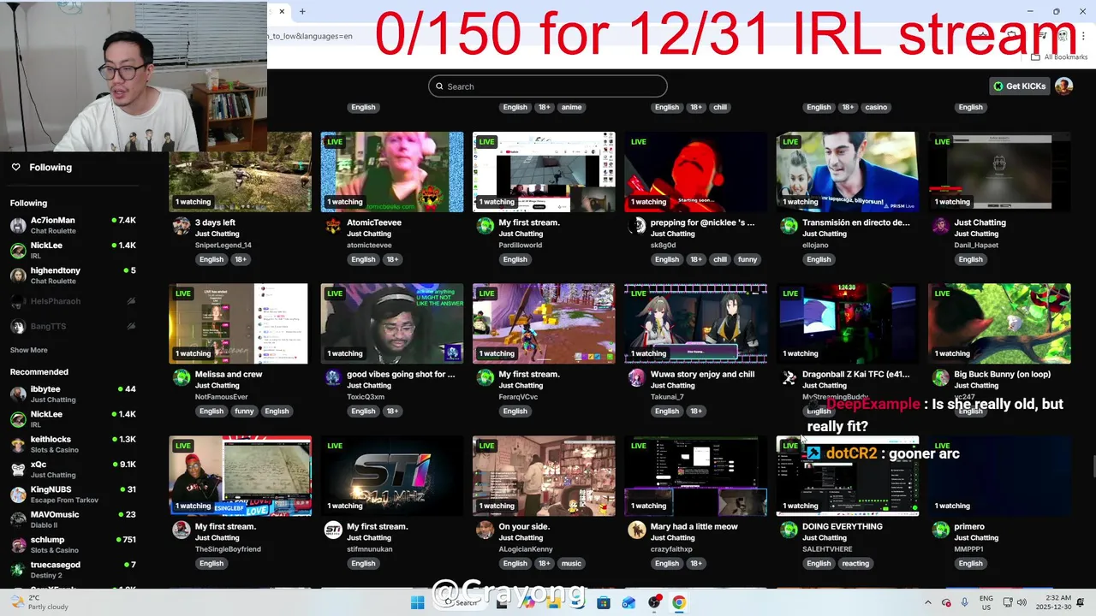The image size is (1096, 616).
Task: Open xQc avatar in Recommended
Action: click(18, 470)
